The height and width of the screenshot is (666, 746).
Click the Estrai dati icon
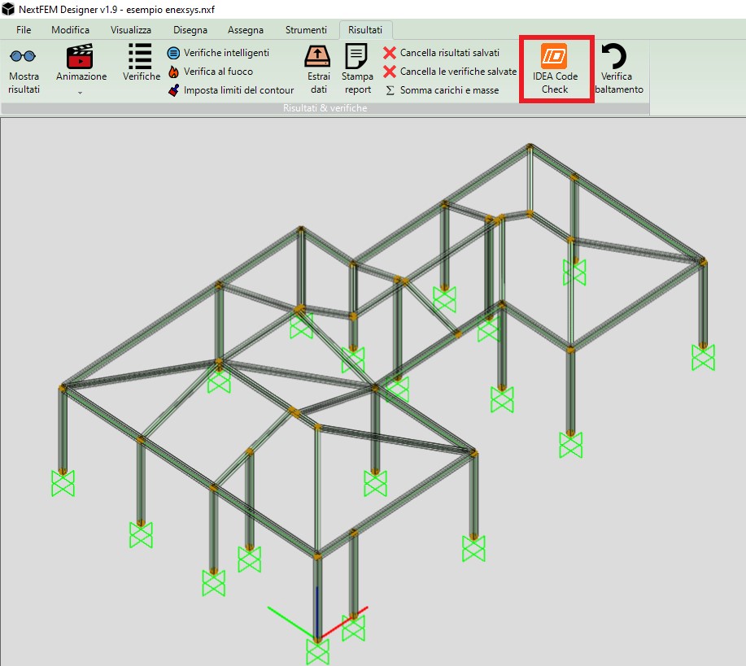pyautogui.click(x=317, y=56)
